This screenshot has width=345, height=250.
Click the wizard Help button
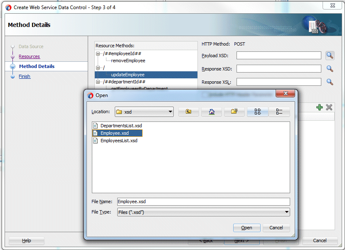[27, 240]
